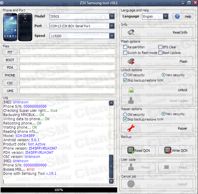Click the log scrollbar thumb
The width and height of the screenshot is (198, 194).
click(x=111, y=166)
